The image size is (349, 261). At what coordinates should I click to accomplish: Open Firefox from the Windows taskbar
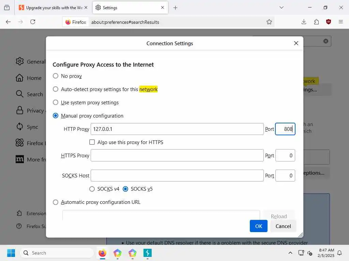tap(102, 253)
